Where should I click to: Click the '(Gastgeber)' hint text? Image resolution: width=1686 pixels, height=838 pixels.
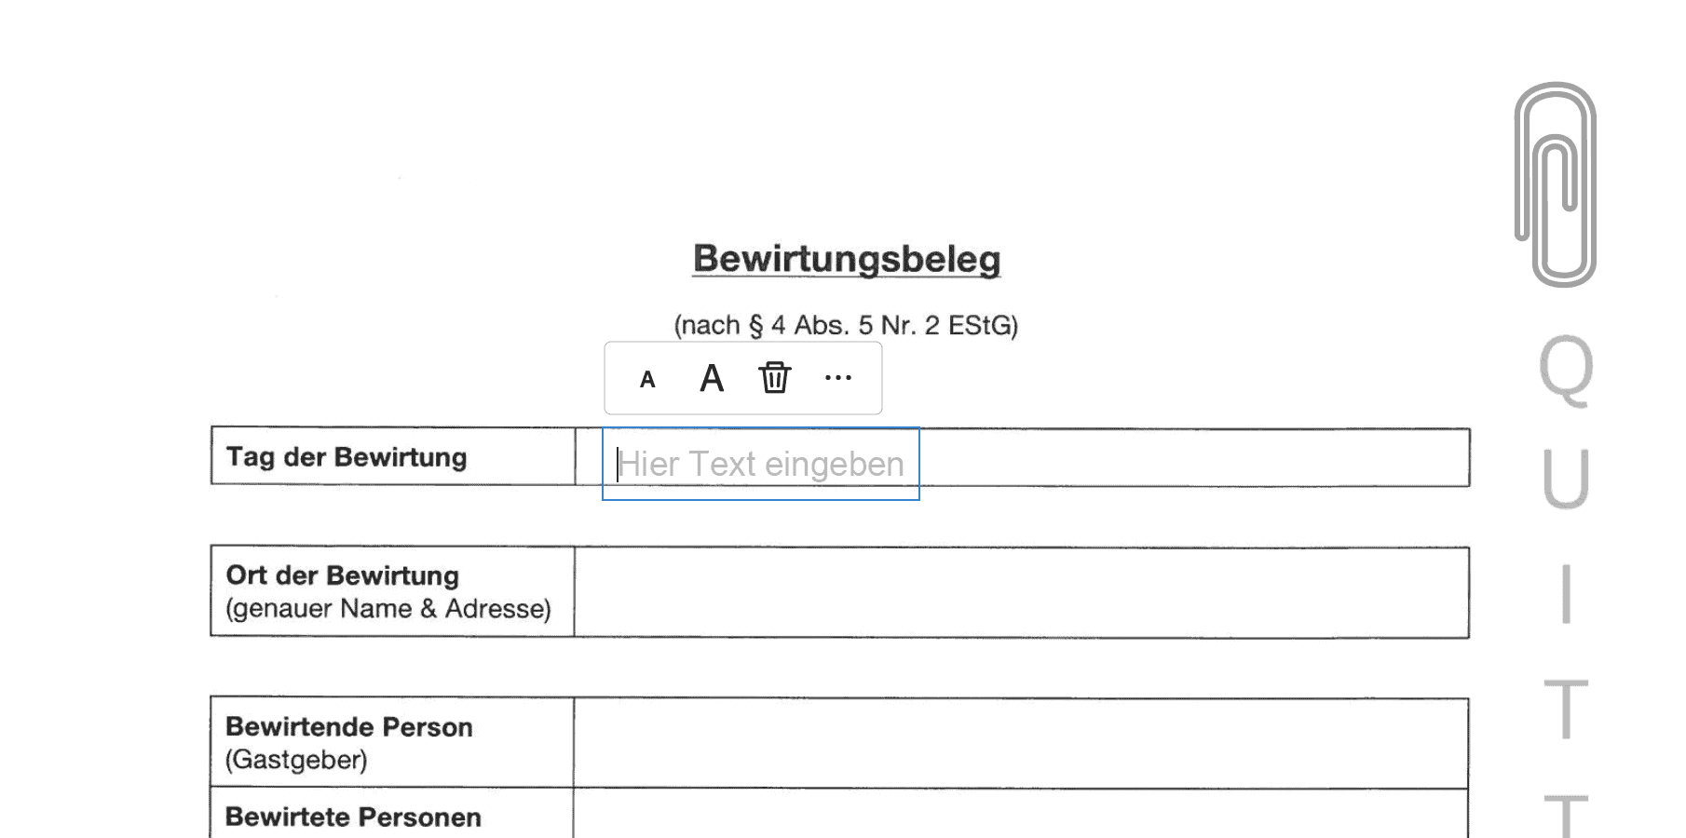(x=296, y=760)
